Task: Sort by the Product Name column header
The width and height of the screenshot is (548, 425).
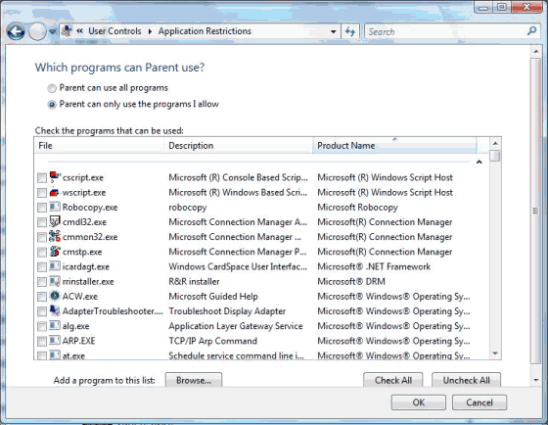Action: coord(394,146)
